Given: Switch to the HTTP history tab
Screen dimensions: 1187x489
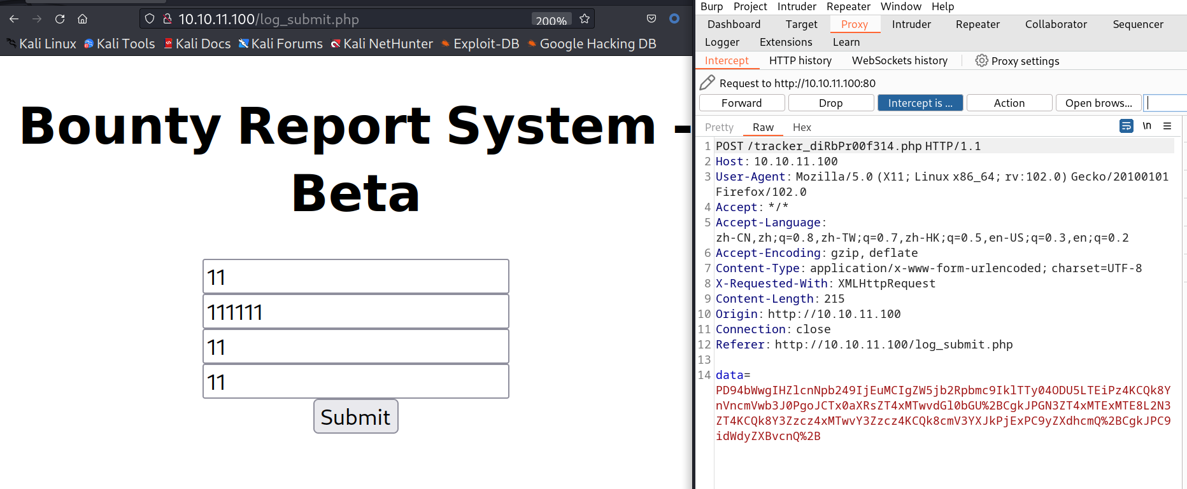Looking at the screenshot, I should [x=800, y=60].
